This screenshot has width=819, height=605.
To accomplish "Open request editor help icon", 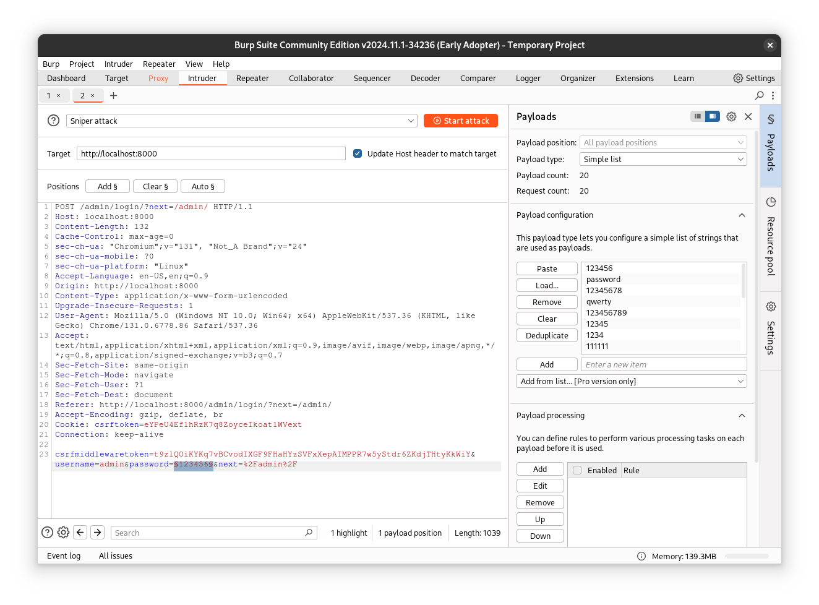I will click(x=47, y=532).
